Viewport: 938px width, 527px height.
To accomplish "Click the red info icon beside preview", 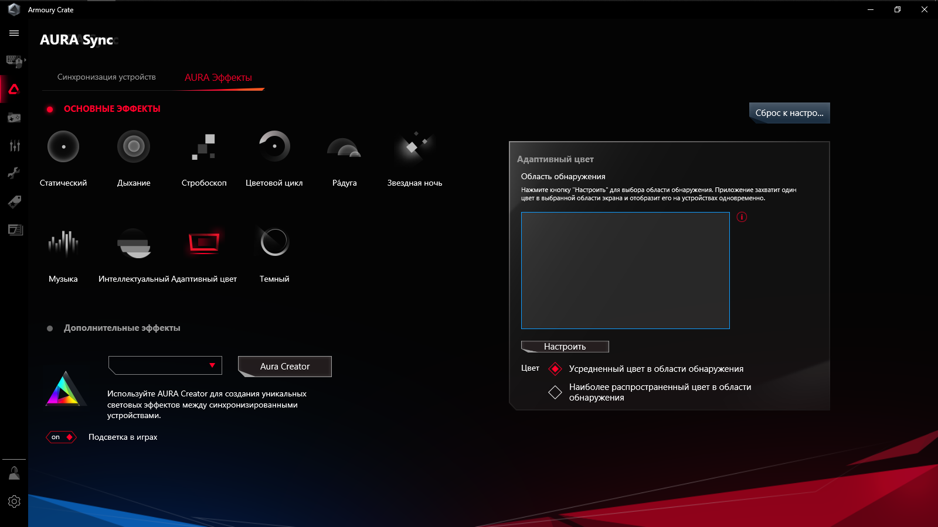I will click(x=742, y=217).
